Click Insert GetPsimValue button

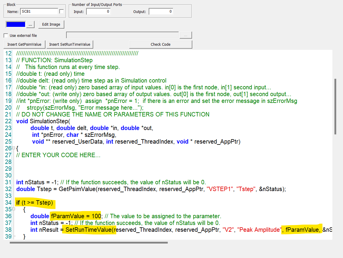24,45
